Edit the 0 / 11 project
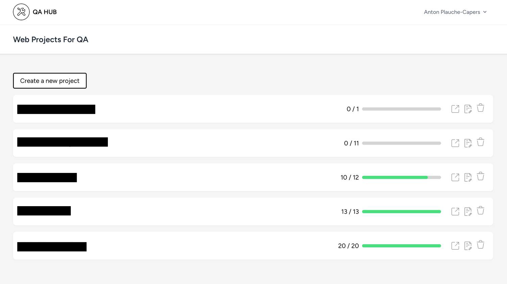The image size is (507, 284). 468,143
